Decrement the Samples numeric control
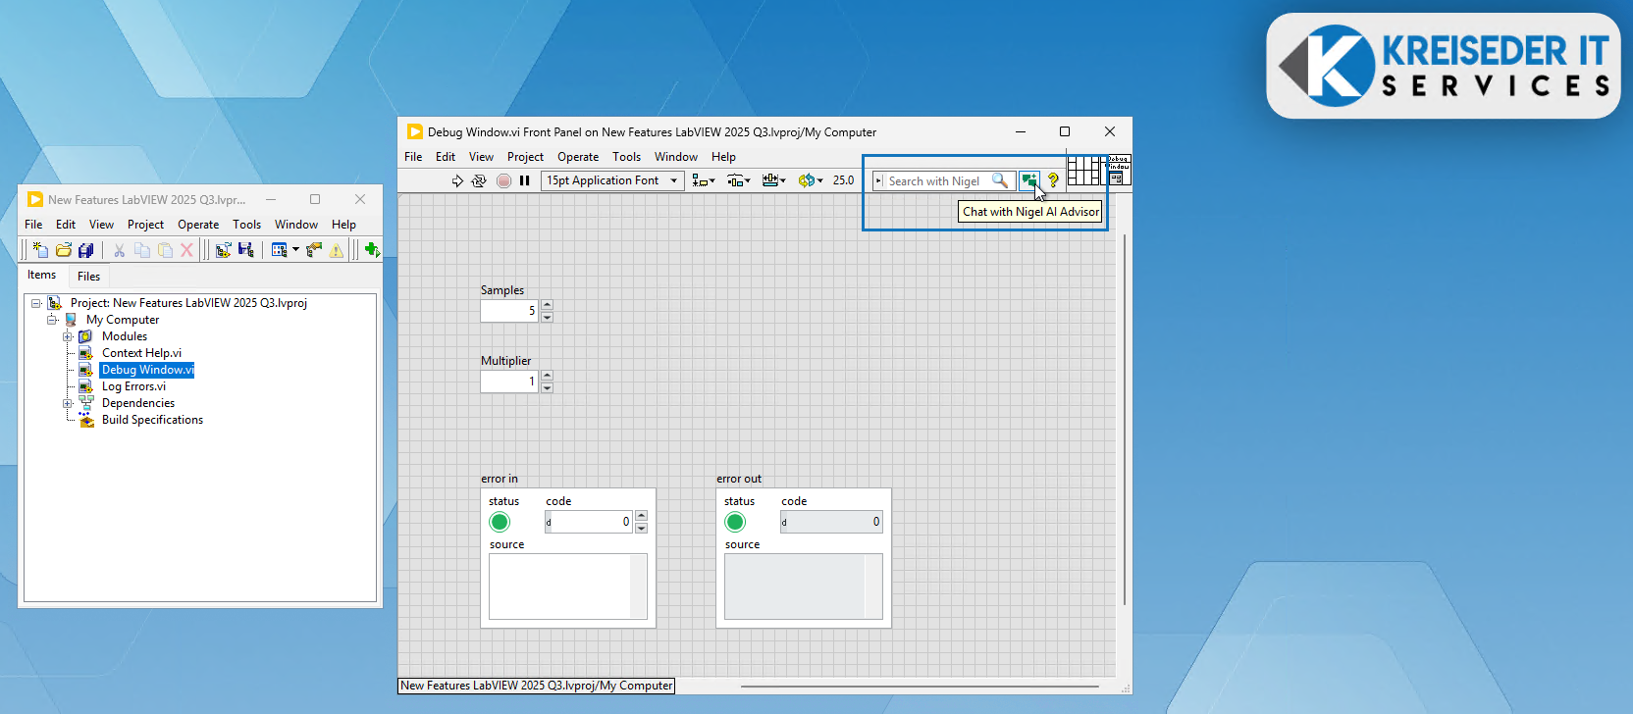The image size is (1633, 714). point(548,317)
